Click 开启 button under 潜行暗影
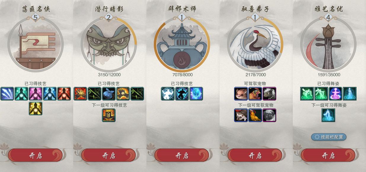 coord(108,155)
